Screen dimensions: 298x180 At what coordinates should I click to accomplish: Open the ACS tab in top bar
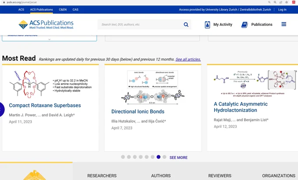coord(21,10)
